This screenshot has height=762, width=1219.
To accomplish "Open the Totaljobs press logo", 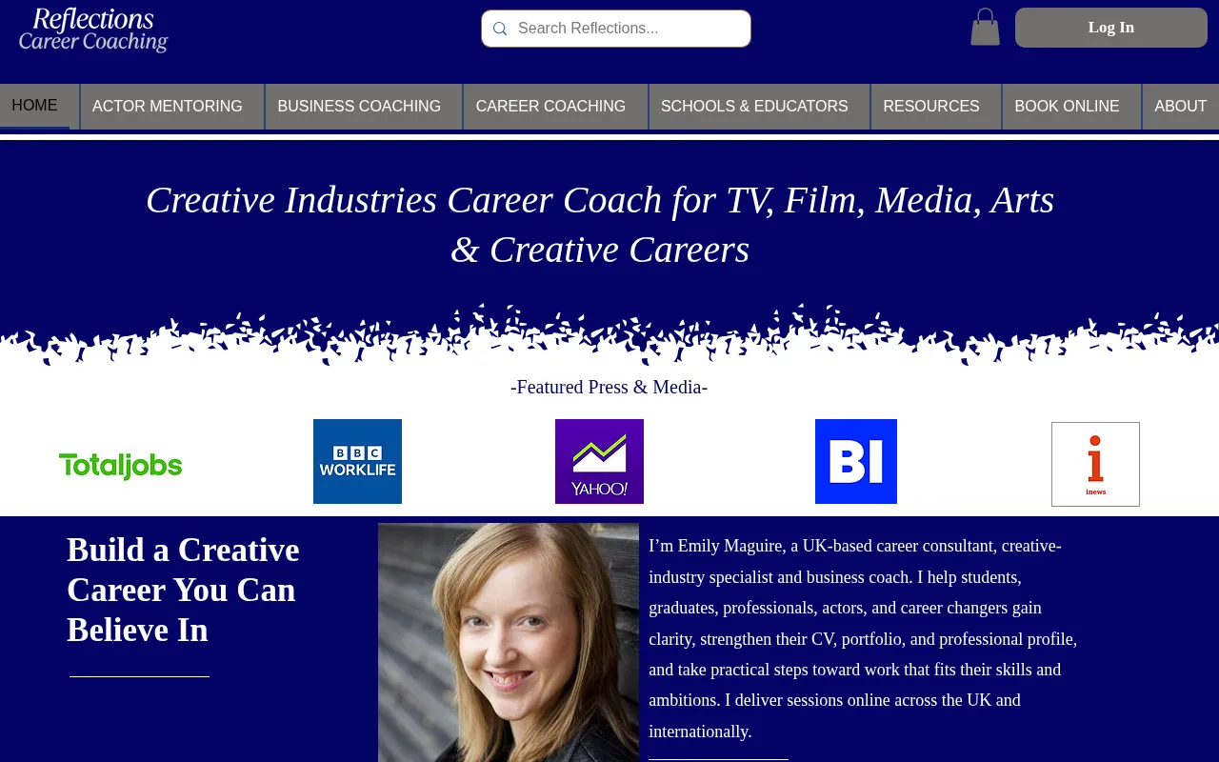I will (120, 466).
